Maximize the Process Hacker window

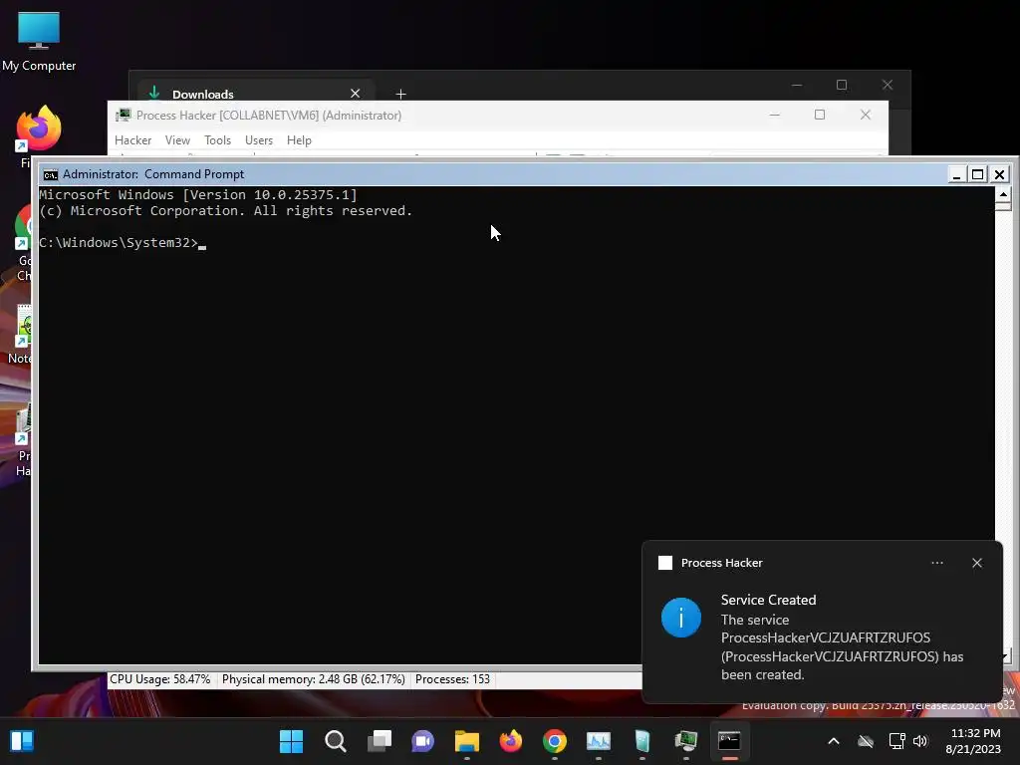pyautogui.click(x=820, y=115)
